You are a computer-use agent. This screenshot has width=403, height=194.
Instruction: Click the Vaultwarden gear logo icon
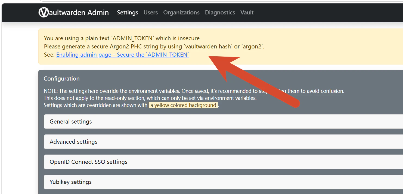[43, 13]
